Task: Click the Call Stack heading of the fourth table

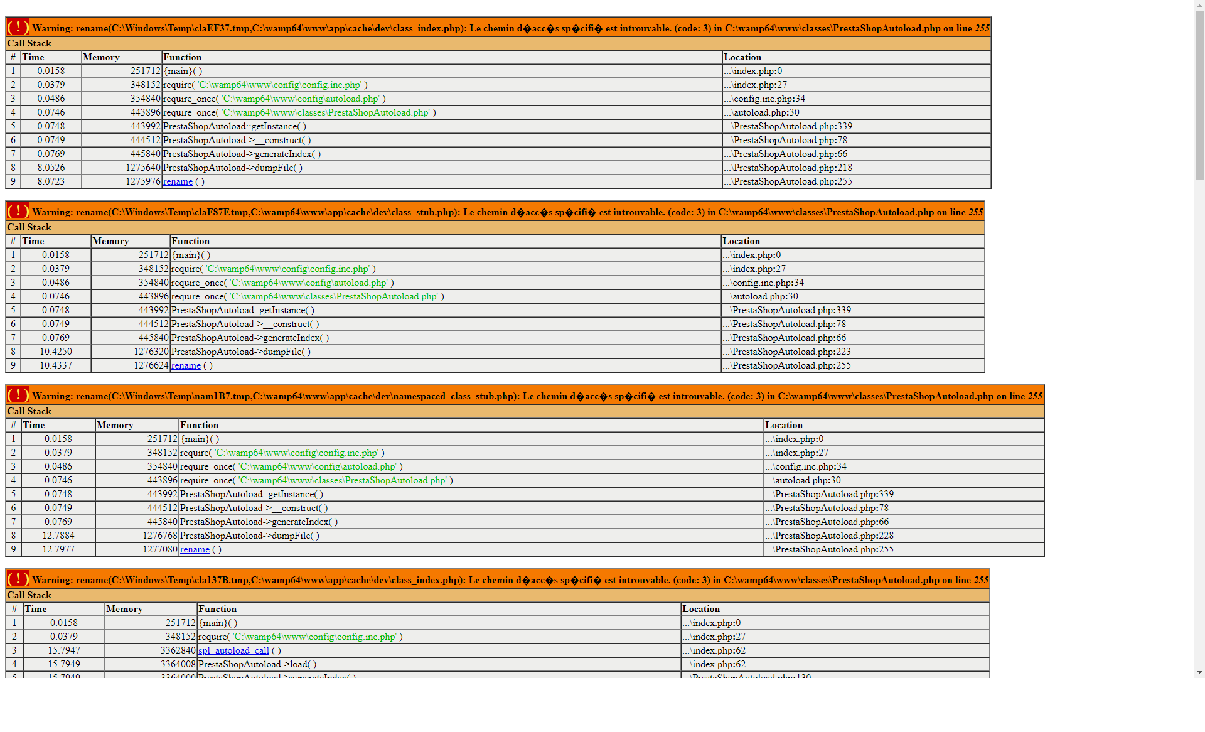Action: 29,595
